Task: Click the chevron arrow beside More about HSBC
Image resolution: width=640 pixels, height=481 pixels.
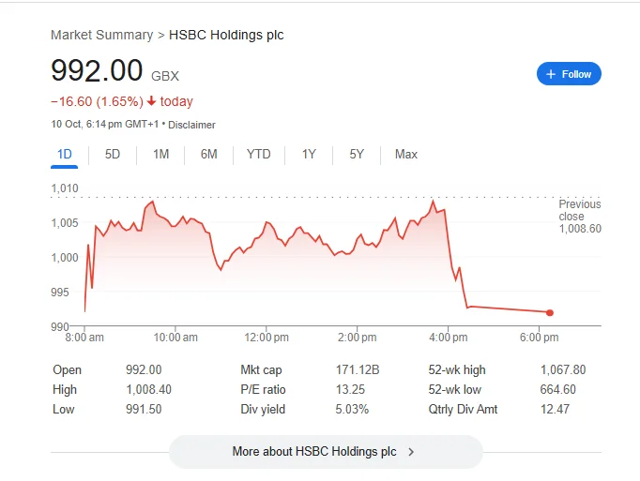Action: pos(411,452)
